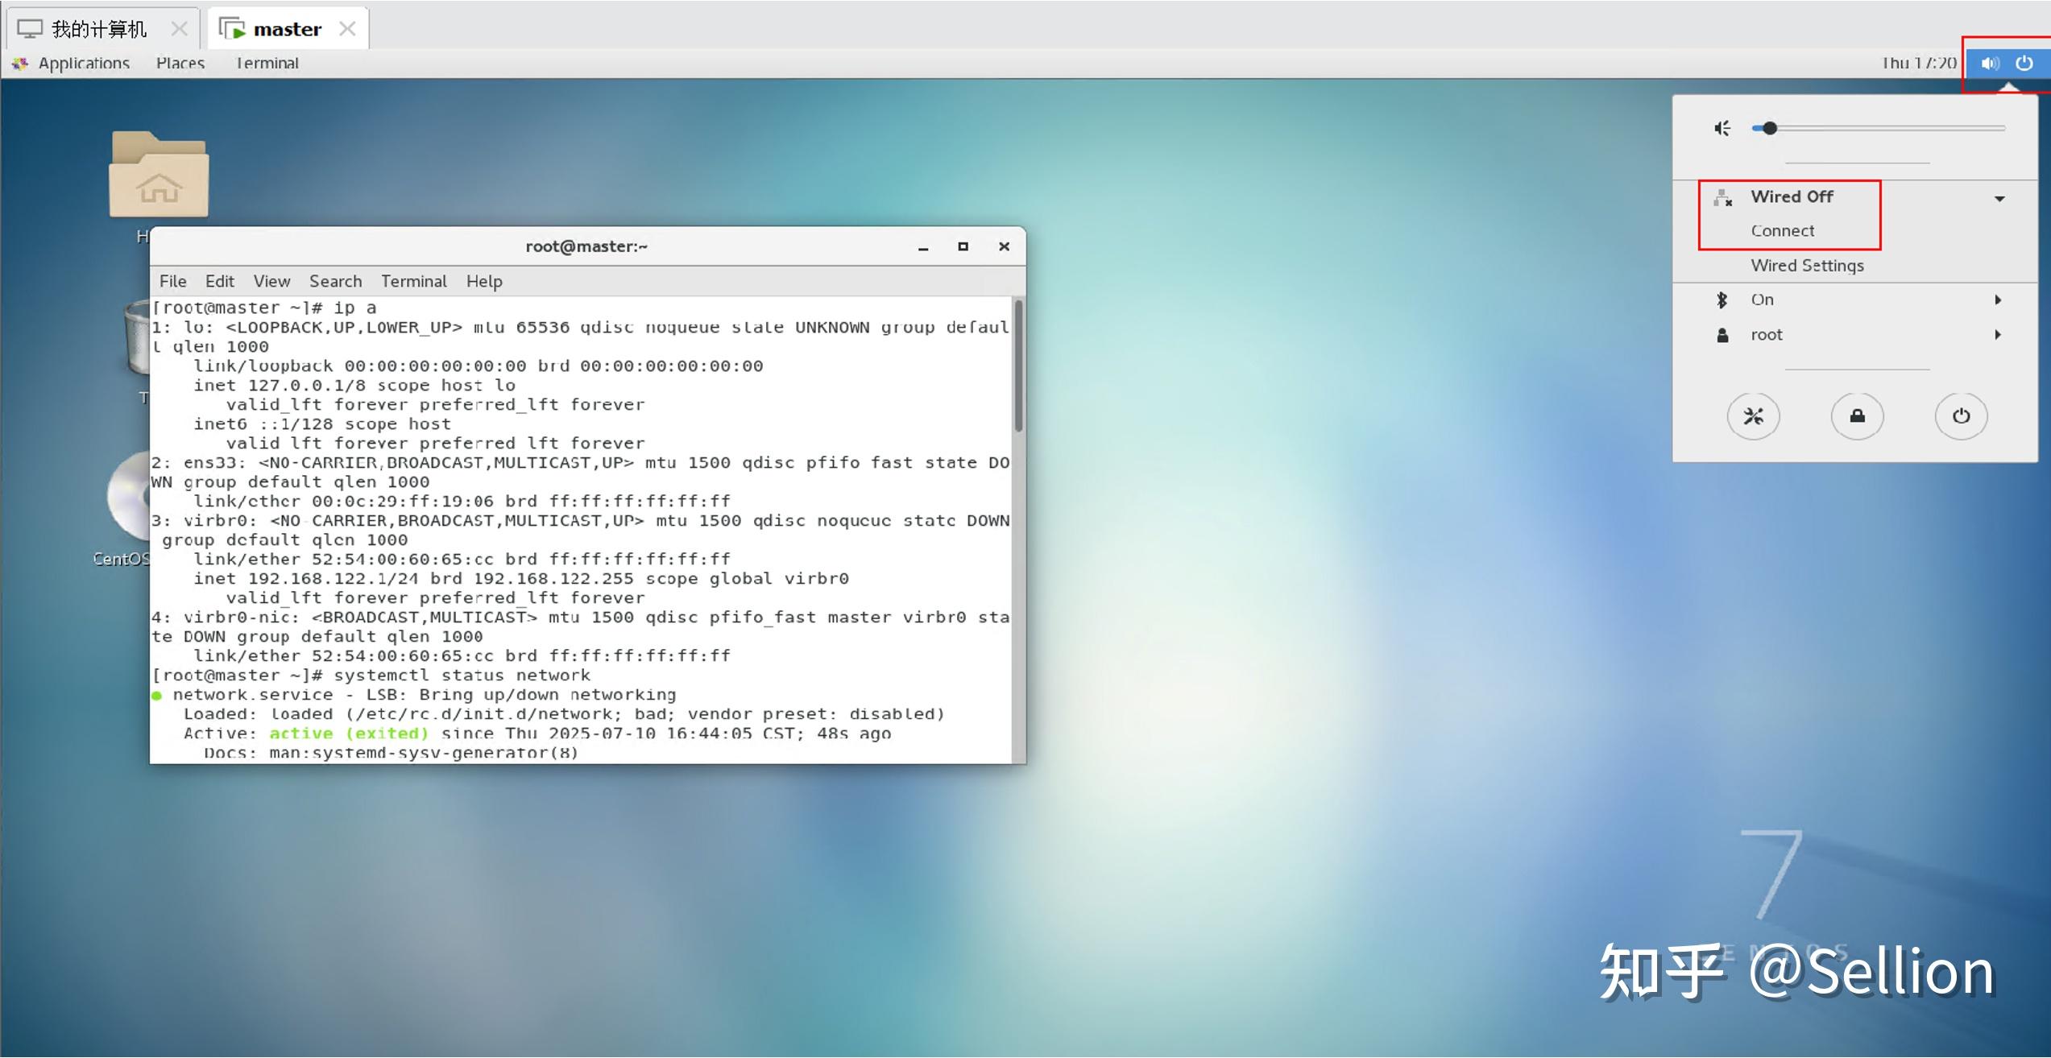Open Wired Settings
This screenshot has width=2051, height=1058.
pyautogui.click(x=1808, y=265)
